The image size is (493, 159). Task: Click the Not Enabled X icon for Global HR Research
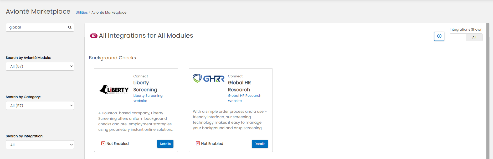pos(198,143)
